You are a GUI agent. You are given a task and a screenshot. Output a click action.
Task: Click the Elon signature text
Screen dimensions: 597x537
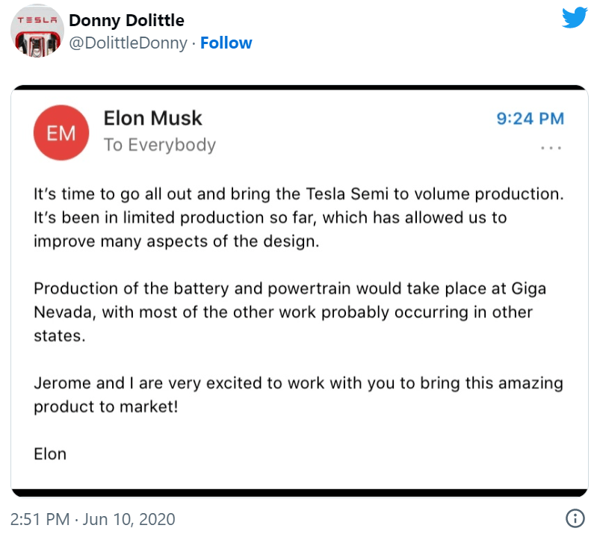pos(50,454)
